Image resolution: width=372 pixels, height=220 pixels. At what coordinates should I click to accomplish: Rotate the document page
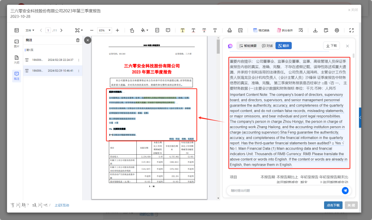click(132, 30)
